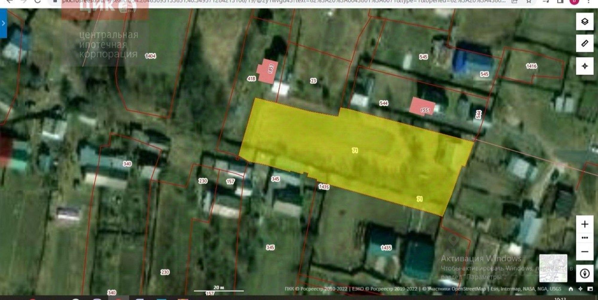Click the compass orientation button
The width and height of the screenshot is (598, 300).
coord(585,273)
